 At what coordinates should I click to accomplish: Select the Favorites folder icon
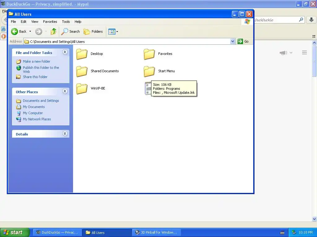[149, 54]
